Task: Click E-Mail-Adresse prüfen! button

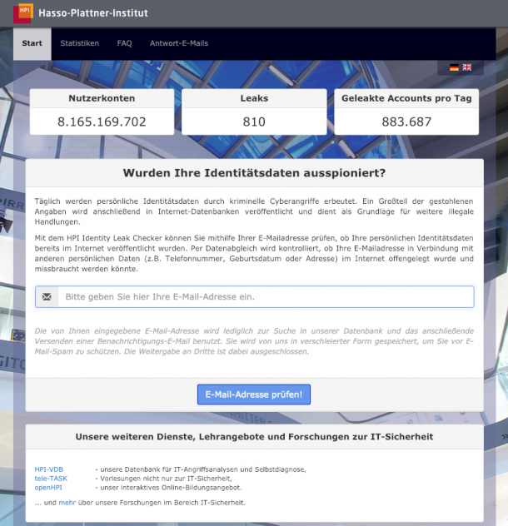Action: point(254,394)
